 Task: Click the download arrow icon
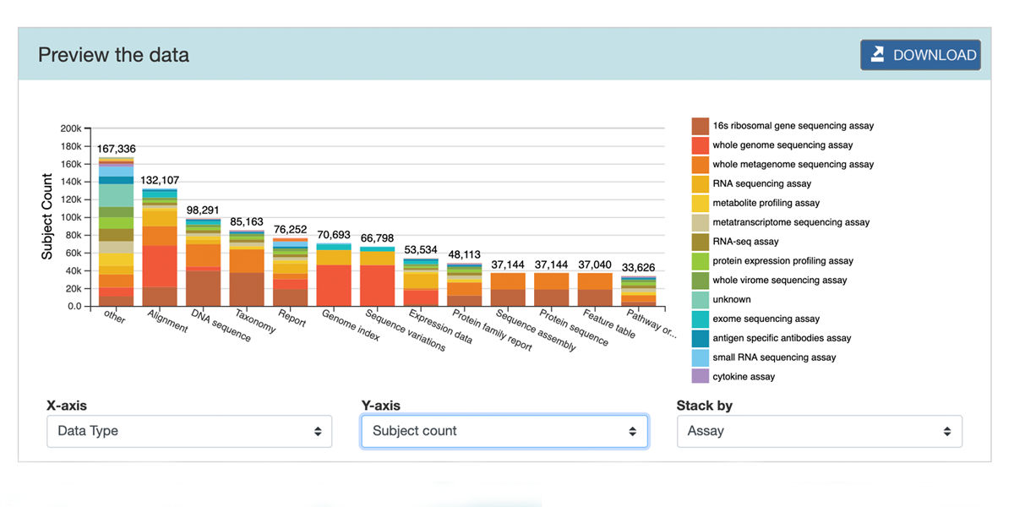[878, 55]
